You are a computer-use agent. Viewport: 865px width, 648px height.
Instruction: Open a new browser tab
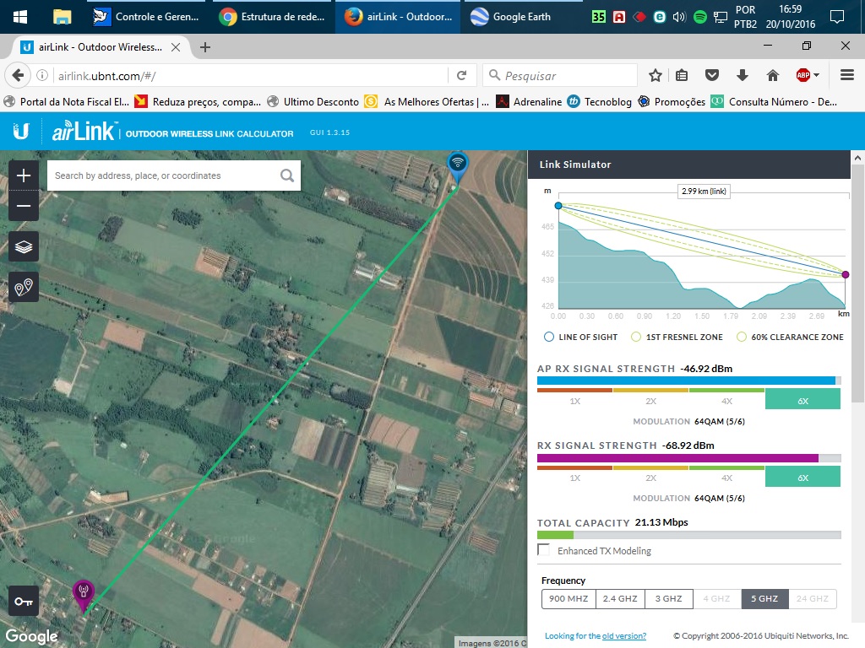pyautogui.click(x=205, y=47)
